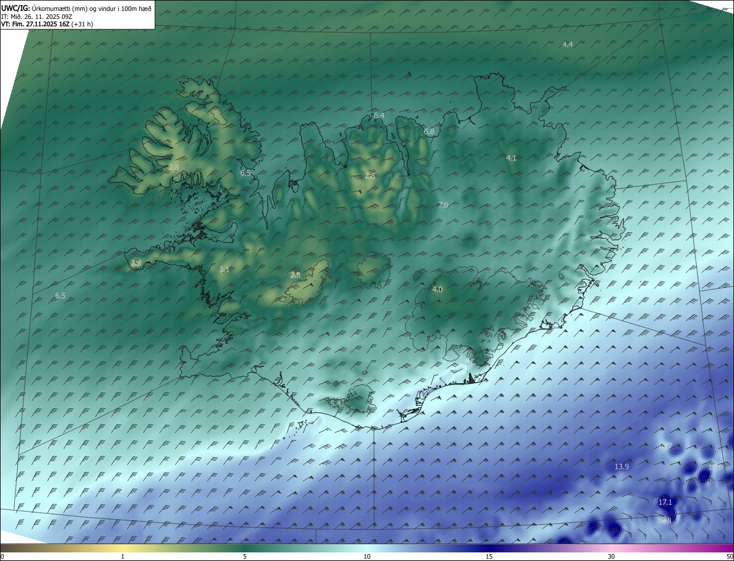734x561 pixels.
Task: Click the 2.8 value over the Westfjords
Action: [x=174, y=167]
